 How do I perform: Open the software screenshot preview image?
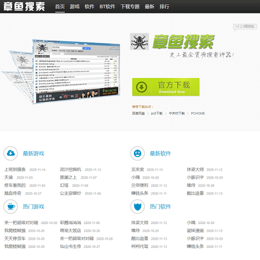[61, 71]
